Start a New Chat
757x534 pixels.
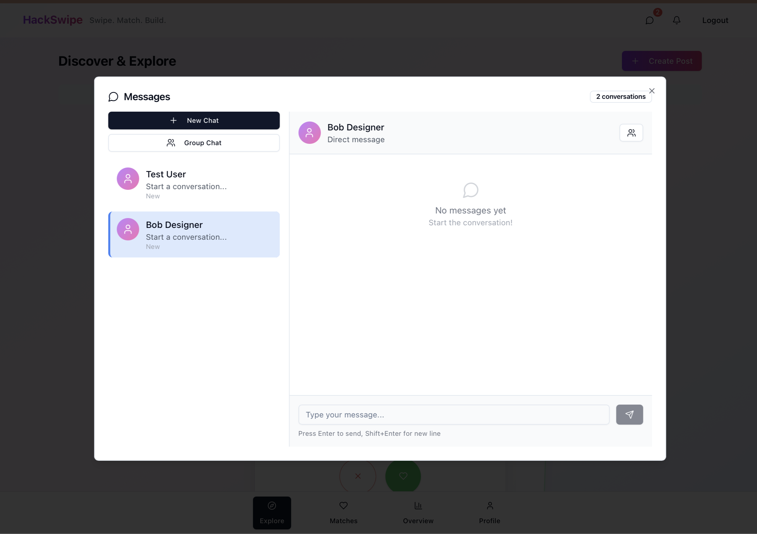pyautogui.click(x=194, y=121)
